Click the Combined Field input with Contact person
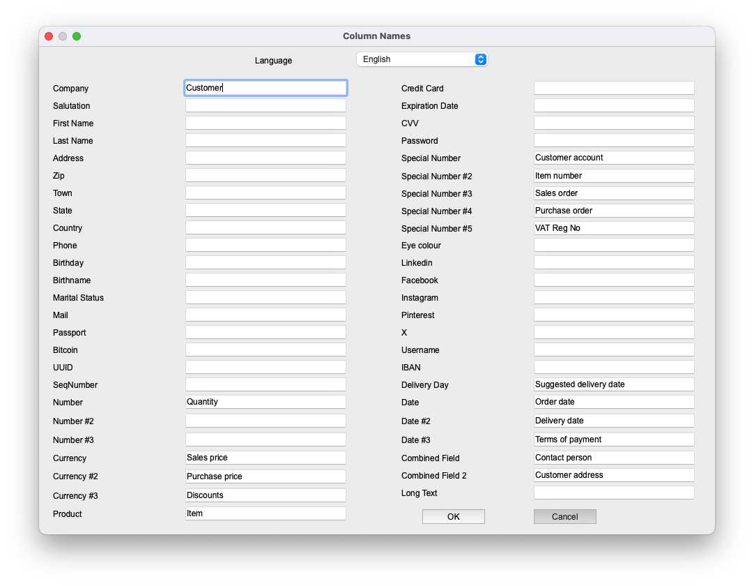The height and width of the screenshot is (586, 754). pyautogui.click(x=614, y=458)
